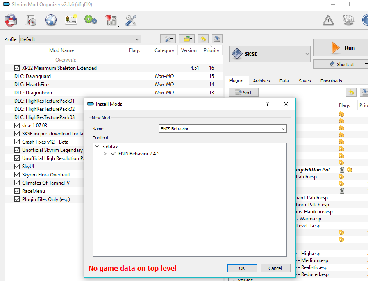This screenshot has width=368, height=281.
Task: Select the DLC: Dawnguard row
Action: click(x=114, y=76)
